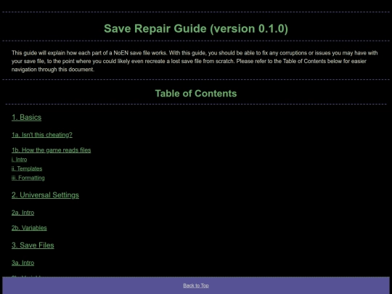The image size is (392, 294).
Task: Open '1b. How the game reads files'
Action: coord(52,150)
